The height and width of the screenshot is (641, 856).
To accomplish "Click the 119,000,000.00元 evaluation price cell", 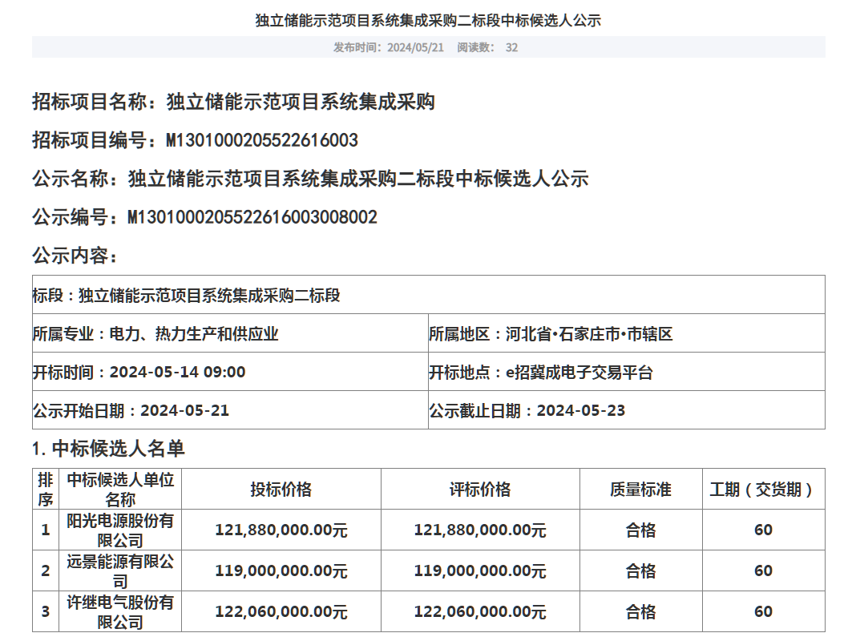I will pos(480,571).
